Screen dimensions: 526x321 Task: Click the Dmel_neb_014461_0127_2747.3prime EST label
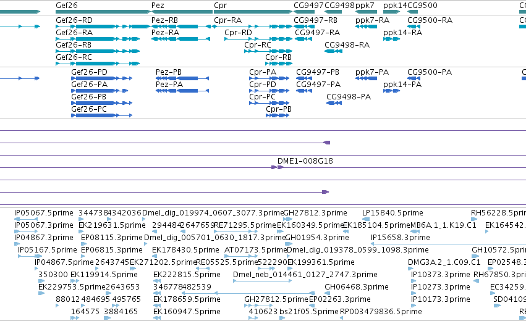[x=305, y=275]
